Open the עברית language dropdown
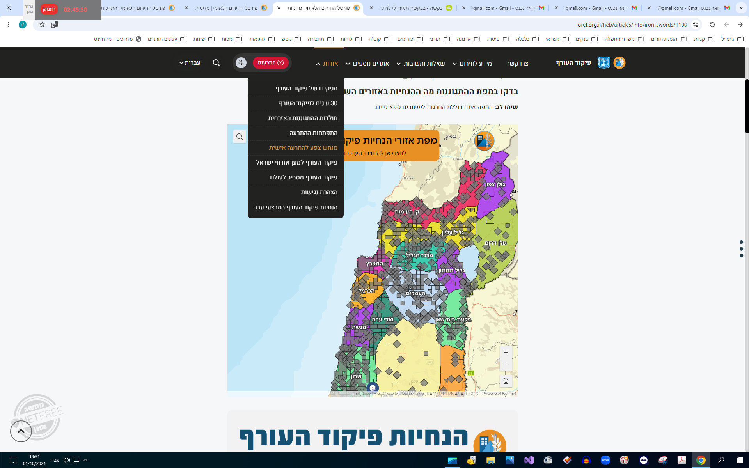The height and width of the screenshot is (468, 749). [x=190, y=63]
